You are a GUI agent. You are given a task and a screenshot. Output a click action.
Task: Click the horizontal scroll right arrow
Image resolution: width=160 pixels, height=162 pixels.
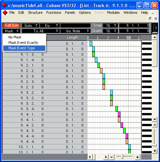click(x=106, y=157)
